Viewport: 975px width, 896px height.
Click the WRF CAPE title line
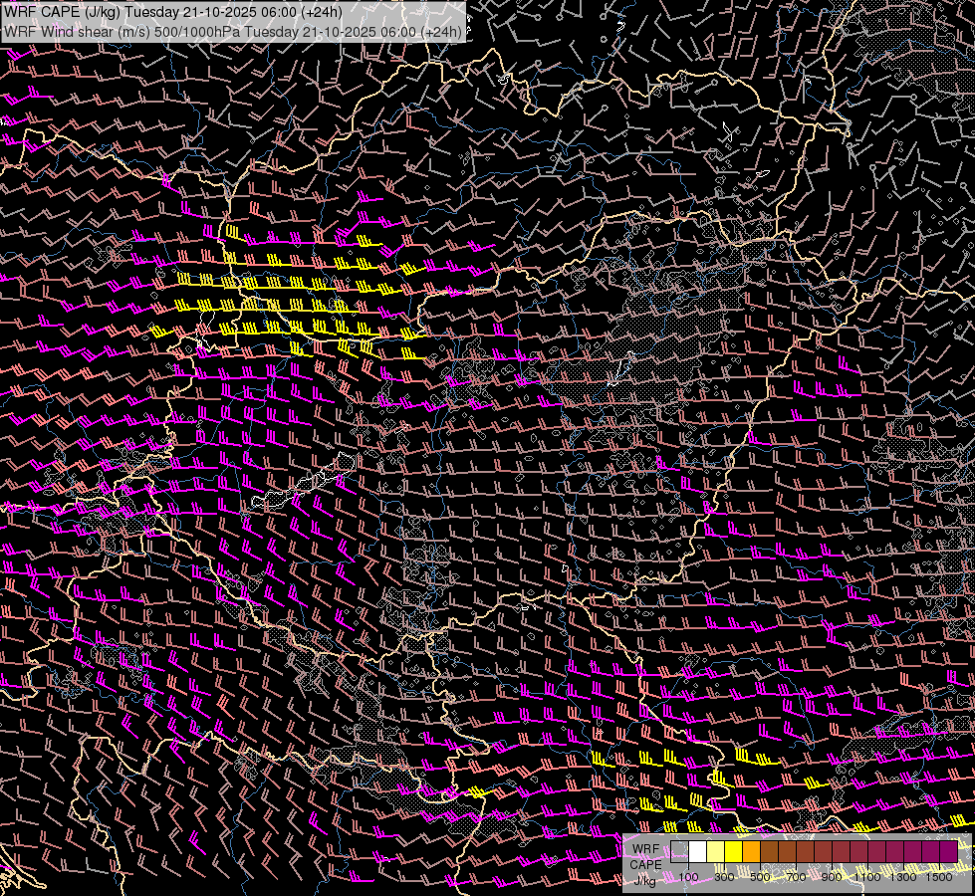click(x=174, y=11)
